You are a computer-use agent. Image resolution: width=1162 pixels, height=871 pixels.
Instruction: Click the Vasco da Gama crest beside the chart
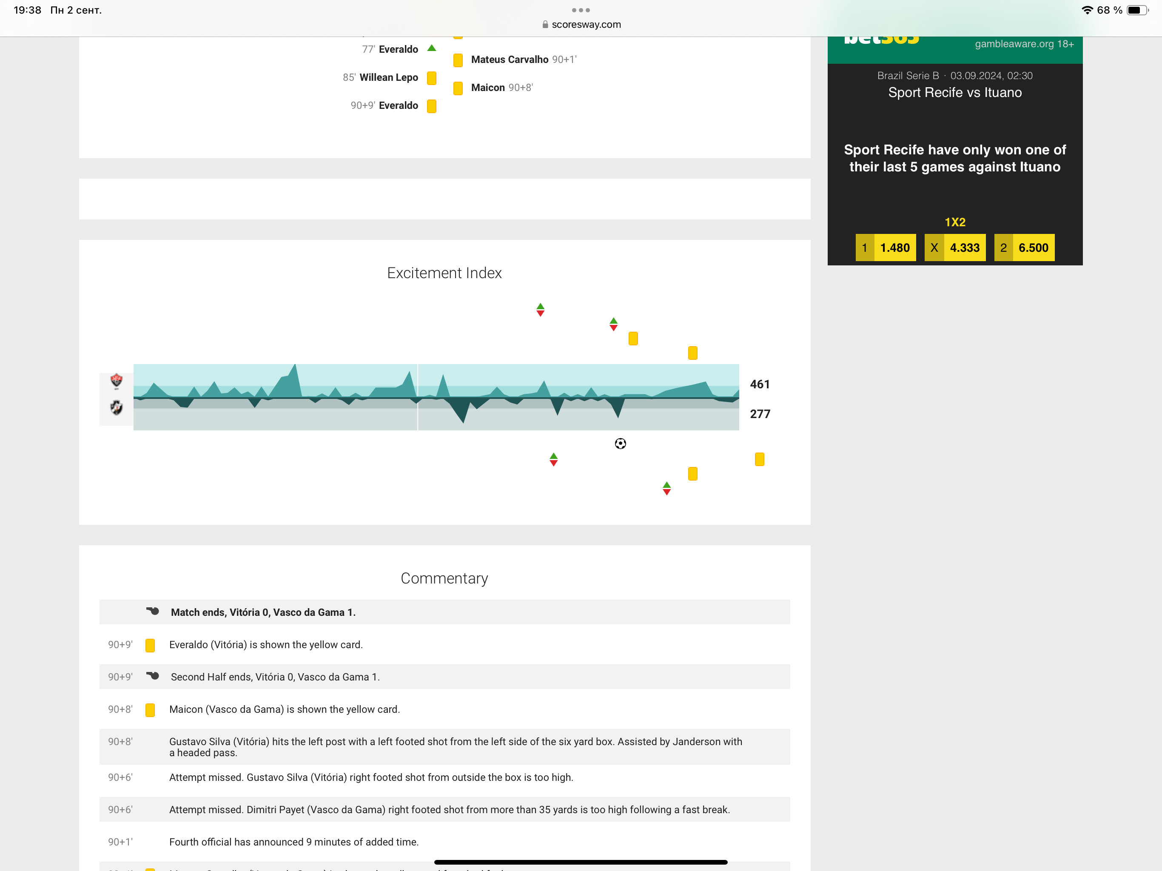tap(116, 407)
